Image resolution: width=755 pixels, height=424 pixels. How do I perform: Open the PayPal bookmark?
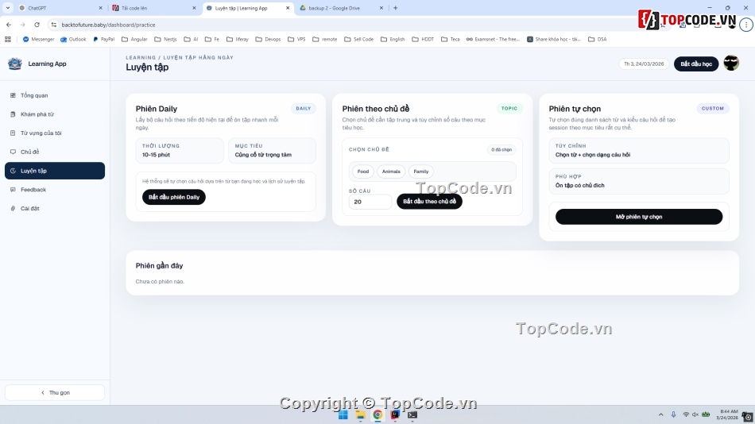103,40
